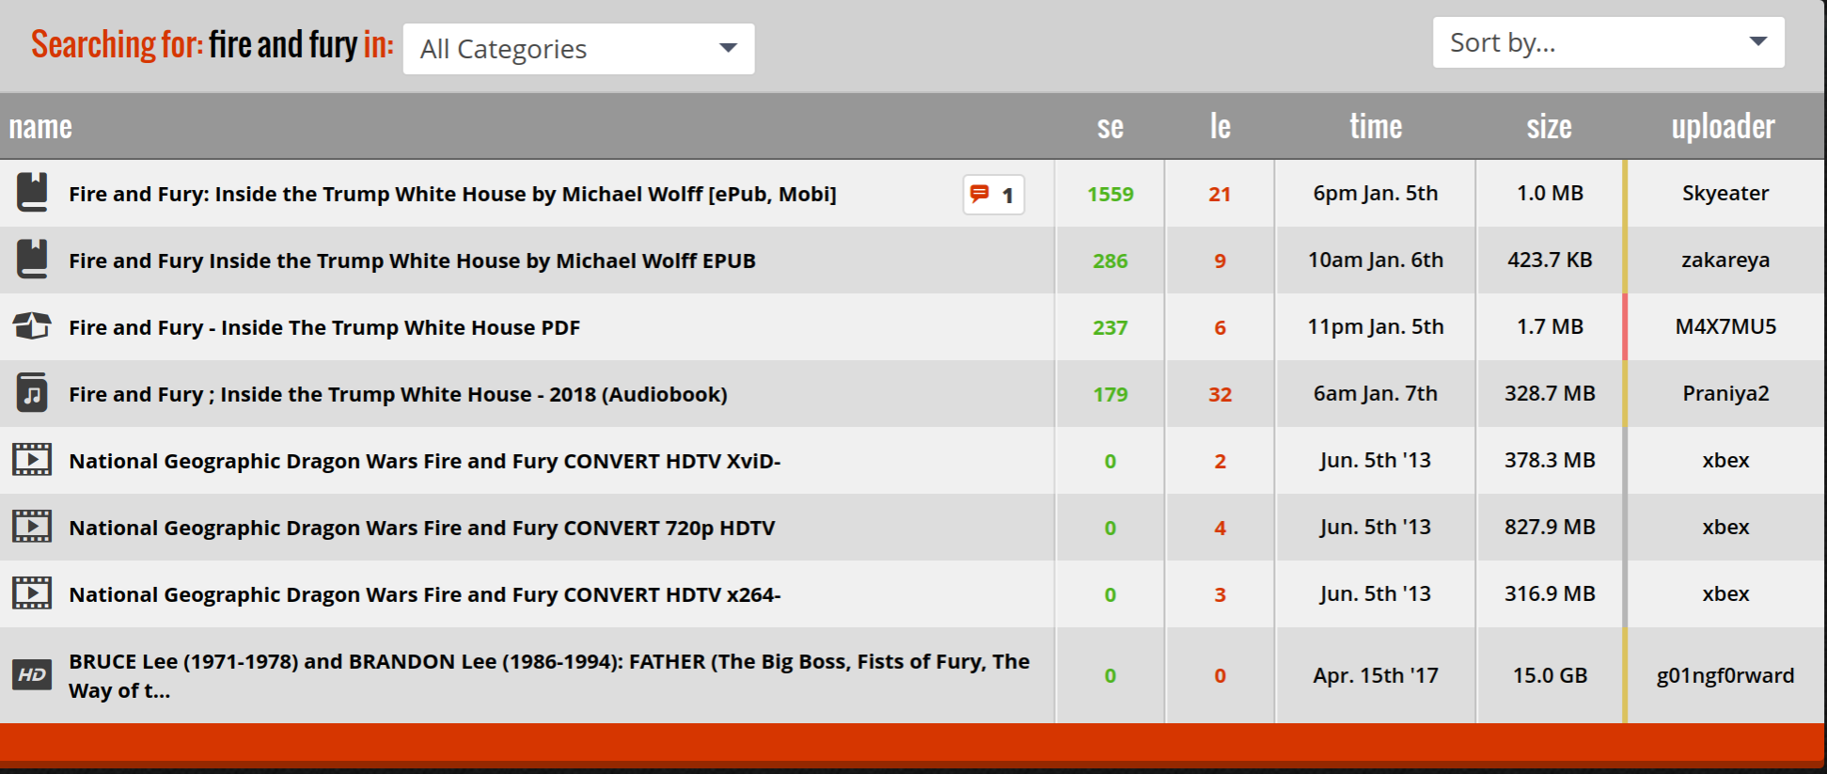The height and width of the screenshot is (774, 1827).
Task: Open Fire and Fury [ePub, Mobi] torrent link
Action: (452, 194)
